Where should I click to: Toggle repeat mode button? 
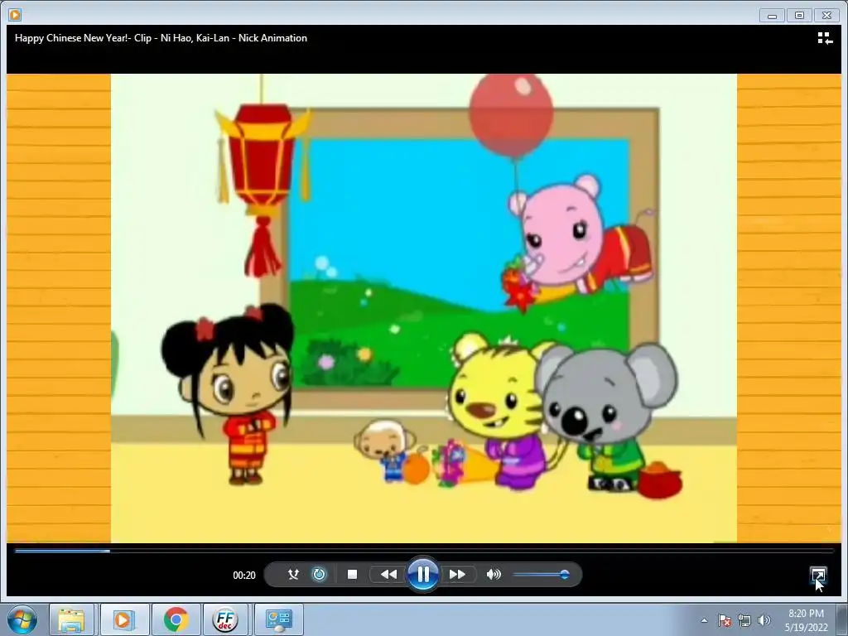[319, 575]
